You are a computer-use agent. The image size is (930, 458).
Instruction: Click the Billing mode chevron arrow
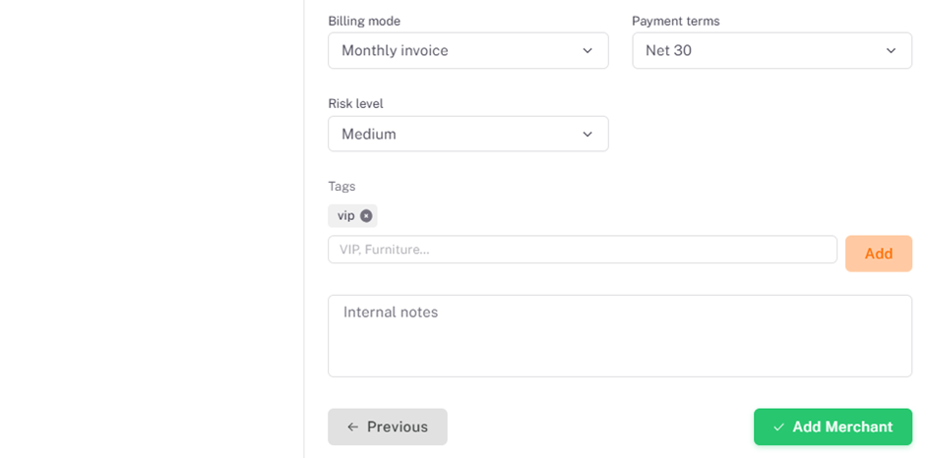click(588, 51)
